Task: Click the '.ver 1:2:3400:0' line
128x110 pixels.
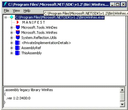Action: [18, 98]
